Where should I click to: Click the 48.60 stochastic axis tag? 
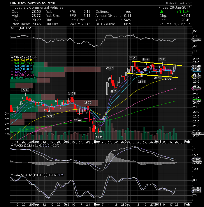tap(197, 188)
